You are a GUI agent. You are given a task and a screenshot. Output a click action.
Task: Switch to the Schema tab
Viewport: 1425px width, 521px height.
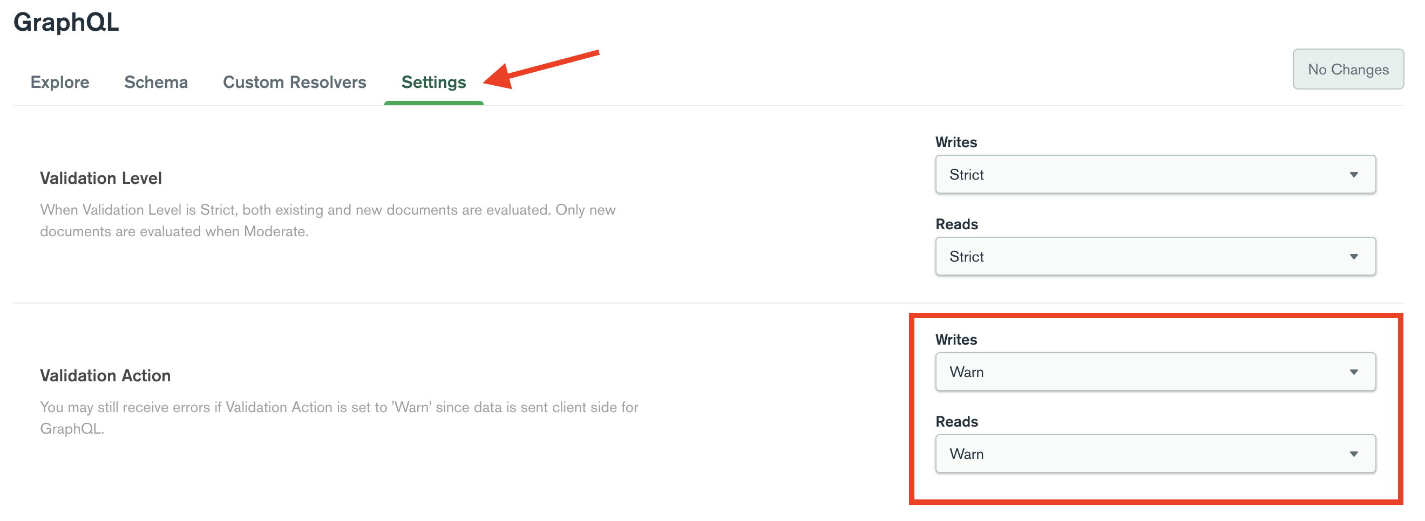156,82
